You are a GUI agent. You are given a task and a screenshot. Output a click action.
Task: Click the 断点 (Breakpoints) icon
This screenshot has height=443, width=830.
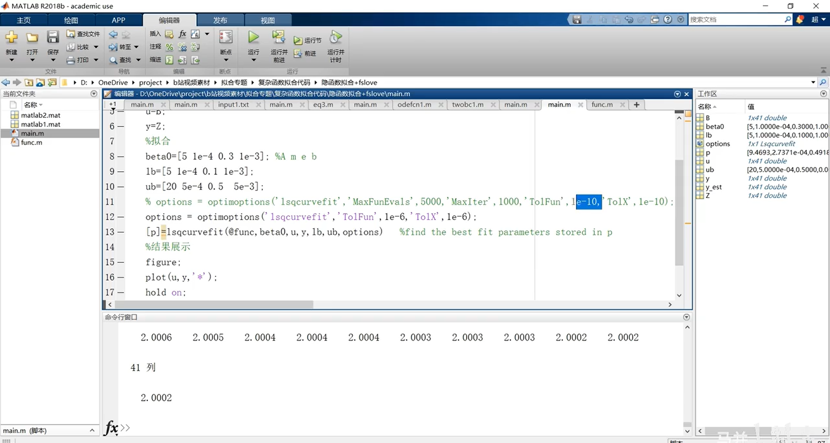[226, 37]
